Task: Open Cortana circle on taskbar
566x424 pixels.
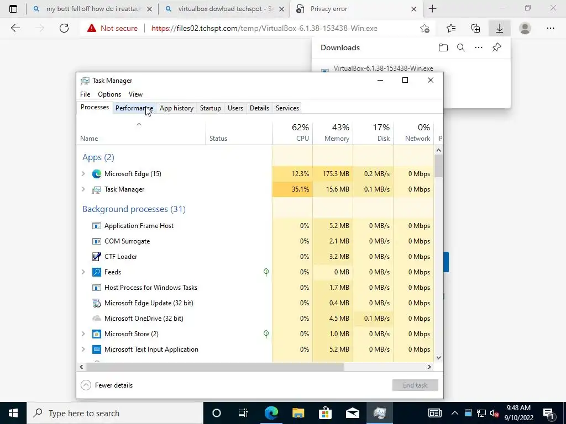Action: [216, 413]
